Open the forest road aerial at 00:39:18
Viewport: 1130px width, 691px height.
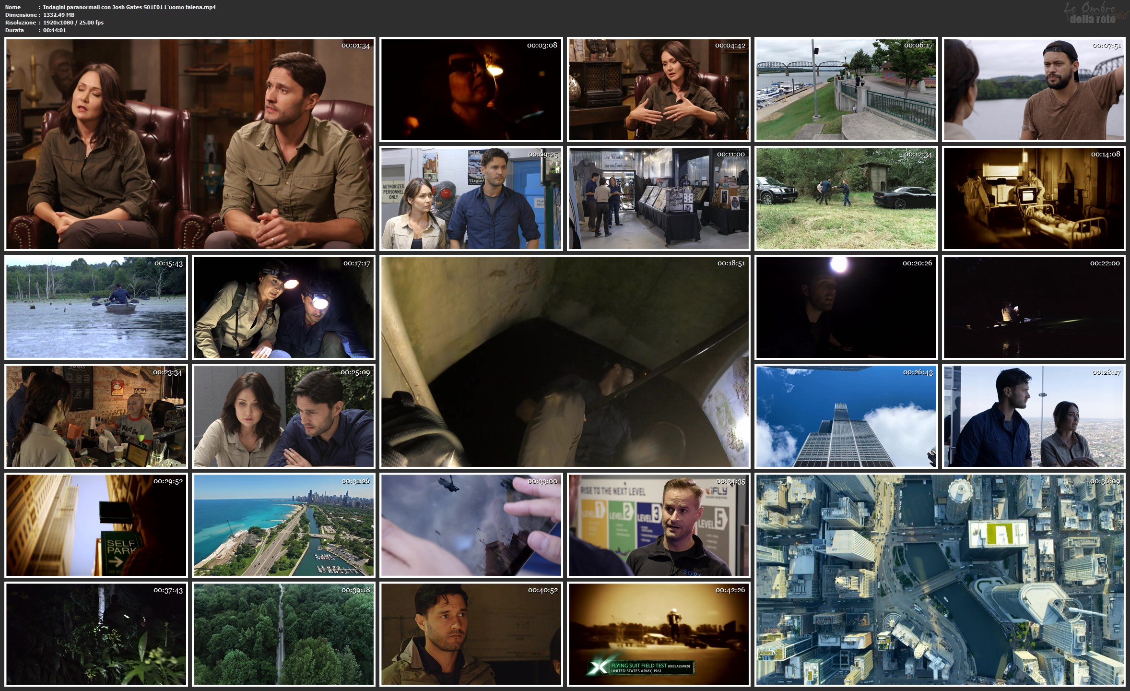click(283, 634)
